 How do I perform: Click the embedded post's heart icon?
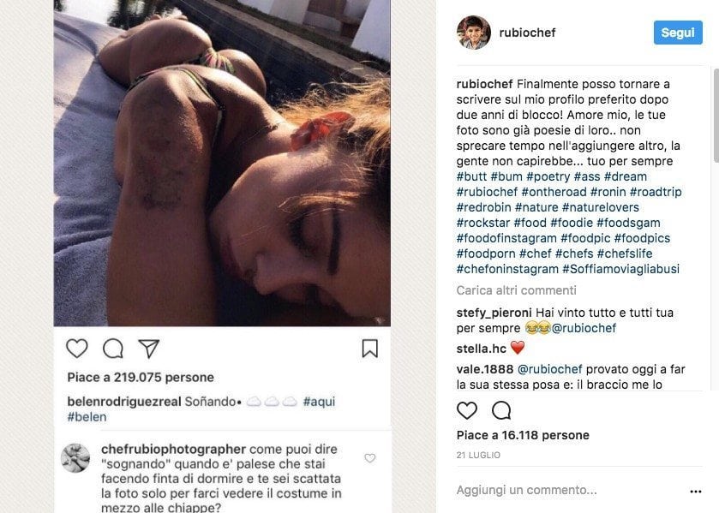point(77,348)
